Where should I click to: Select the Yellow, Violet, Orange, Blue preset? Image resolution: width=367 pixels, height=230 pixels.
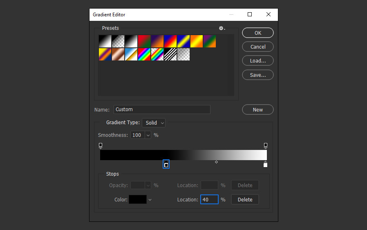click(105, 54)
